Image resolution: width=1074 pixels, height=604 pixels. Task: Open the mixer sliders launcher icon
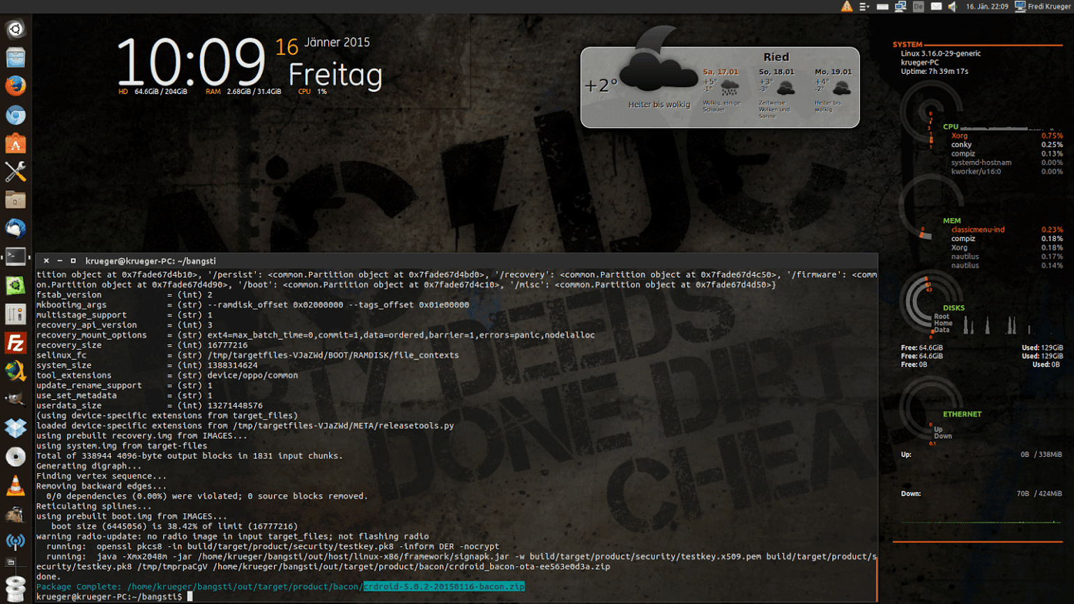(x=15, y=314)
